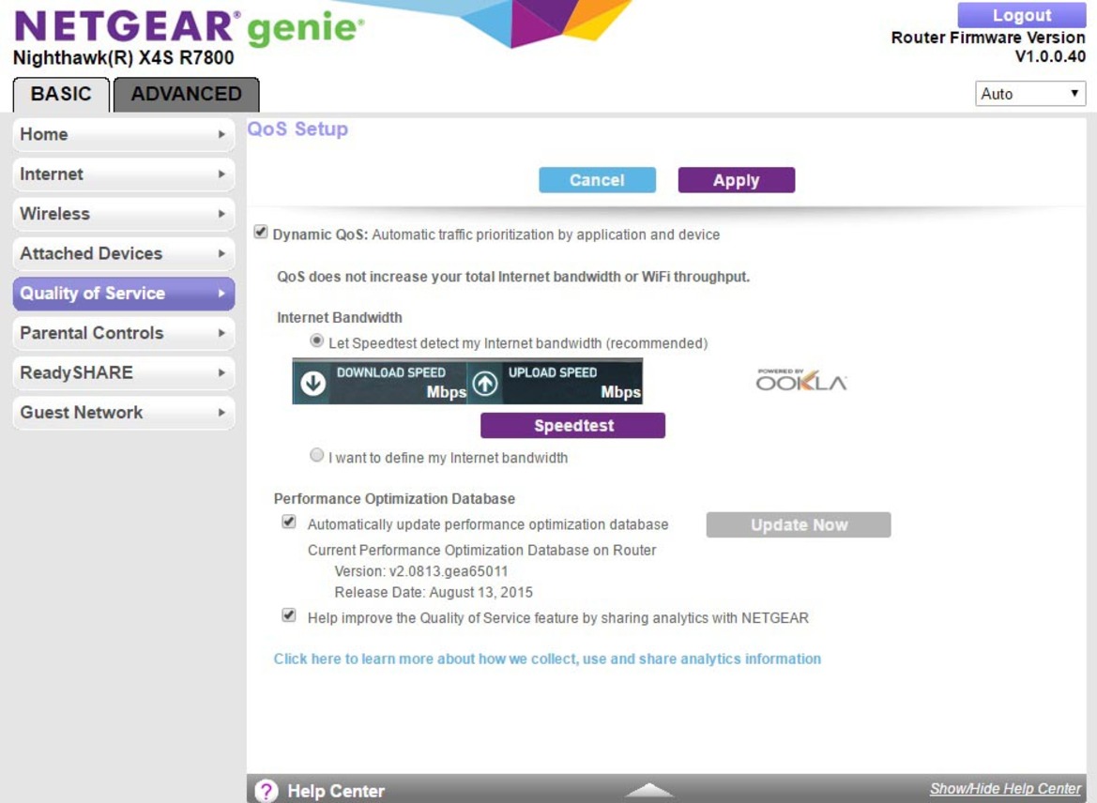Switch to the ADVANCED tab

(x=186, y=95)
